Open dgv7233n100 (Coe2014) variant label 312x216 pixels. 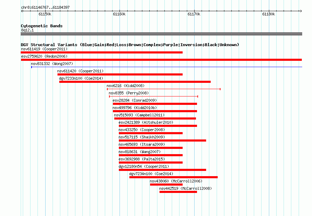pos(81,78)
